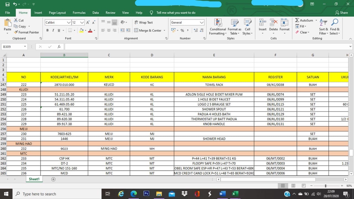Open the Format cells menu
354x199 pixels.
point(284,27)
